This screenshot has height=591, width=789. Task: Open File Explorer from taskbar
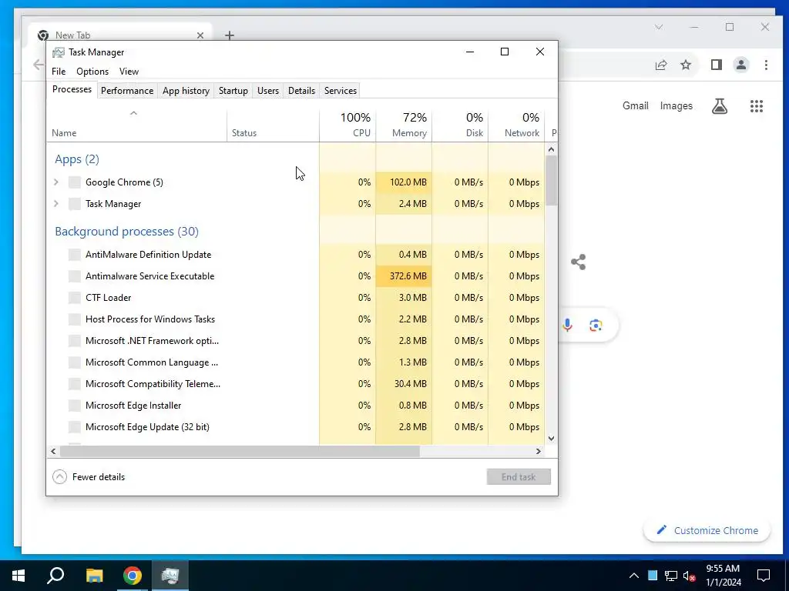[x=94, y=576]
